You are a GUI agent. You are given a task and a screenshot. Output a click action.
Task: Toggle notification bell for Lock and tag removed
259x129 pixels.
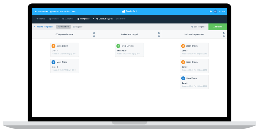(224, 33)
